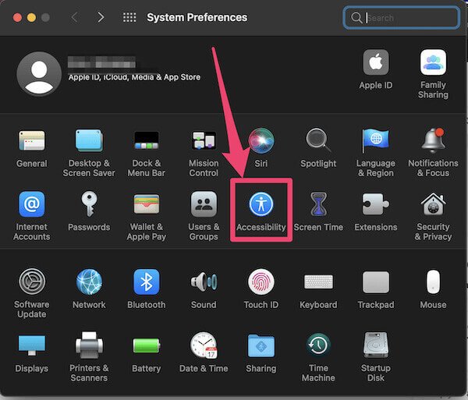Screen dimensions: 468x400
Task: Click 'Apple ID, iCloud, Media & App Store' text
Action: (x=134, y=77)
